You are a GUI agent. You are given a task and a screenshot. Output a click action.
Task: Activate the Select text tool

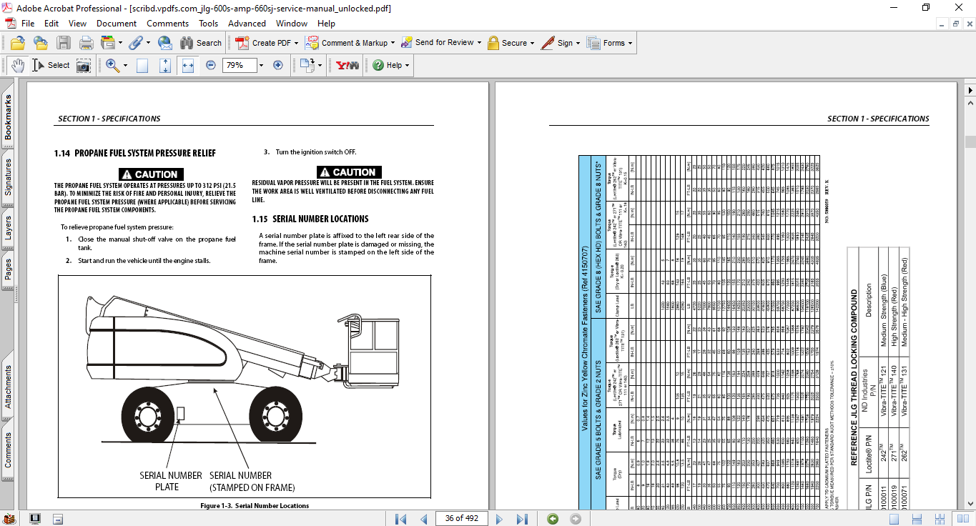tap(51, 65)
